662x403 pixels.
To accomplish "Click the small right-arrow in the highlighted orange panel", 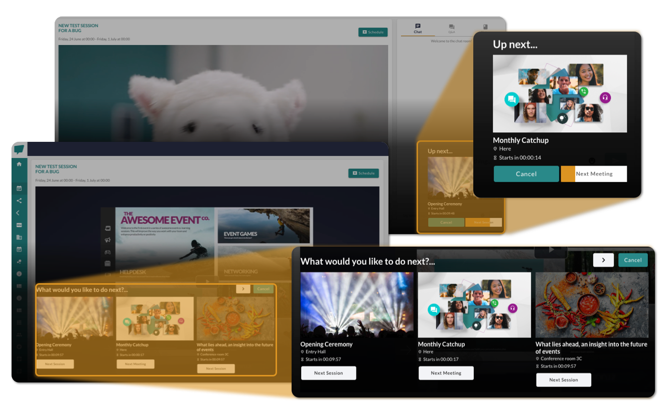I will click(243, 289).
